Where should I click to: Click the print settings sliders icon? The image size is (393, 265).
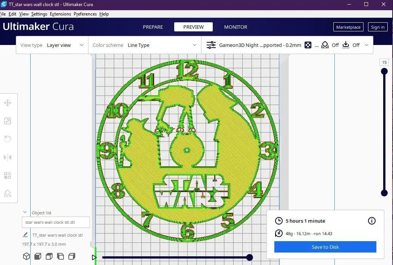211,45
